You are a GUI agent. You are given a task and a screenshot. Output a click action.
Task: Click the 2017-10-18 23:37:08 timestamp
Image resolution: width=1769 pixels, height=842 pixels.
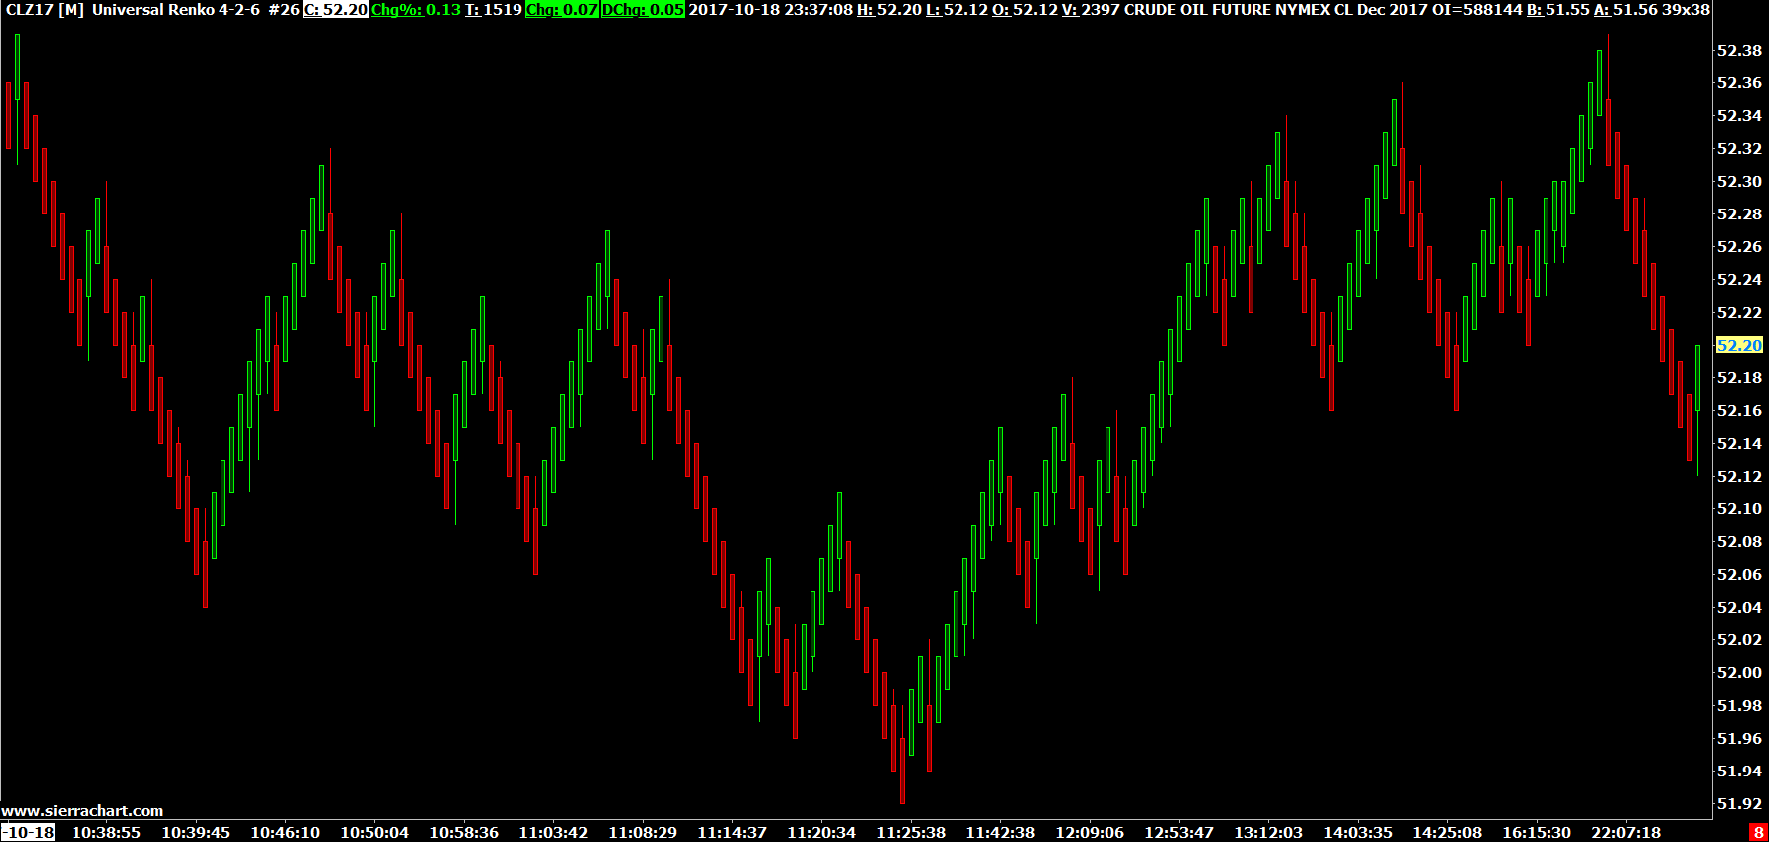[771, 9]
